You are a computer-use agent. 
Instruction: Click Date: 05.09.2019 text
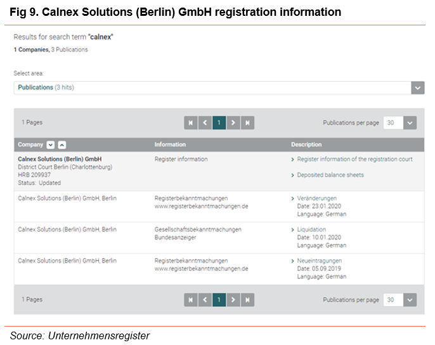tap(319, 269)
